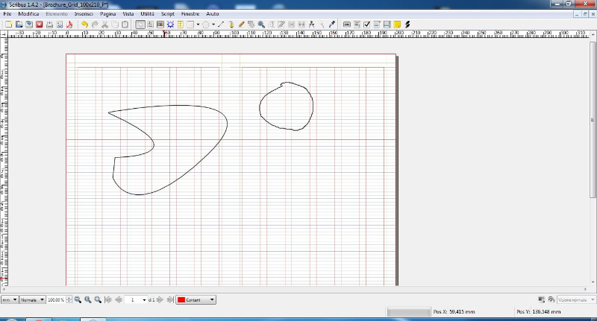597x321 pixels.
Task: Select the Table insert tool
Action: click(x=181, y=24)
